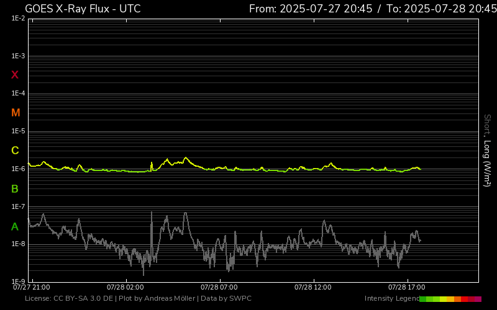Image resolution: width=497 pixels, height=310 pixels.
Task: Click the green A flare class label
Action: [x=15, y=227]
